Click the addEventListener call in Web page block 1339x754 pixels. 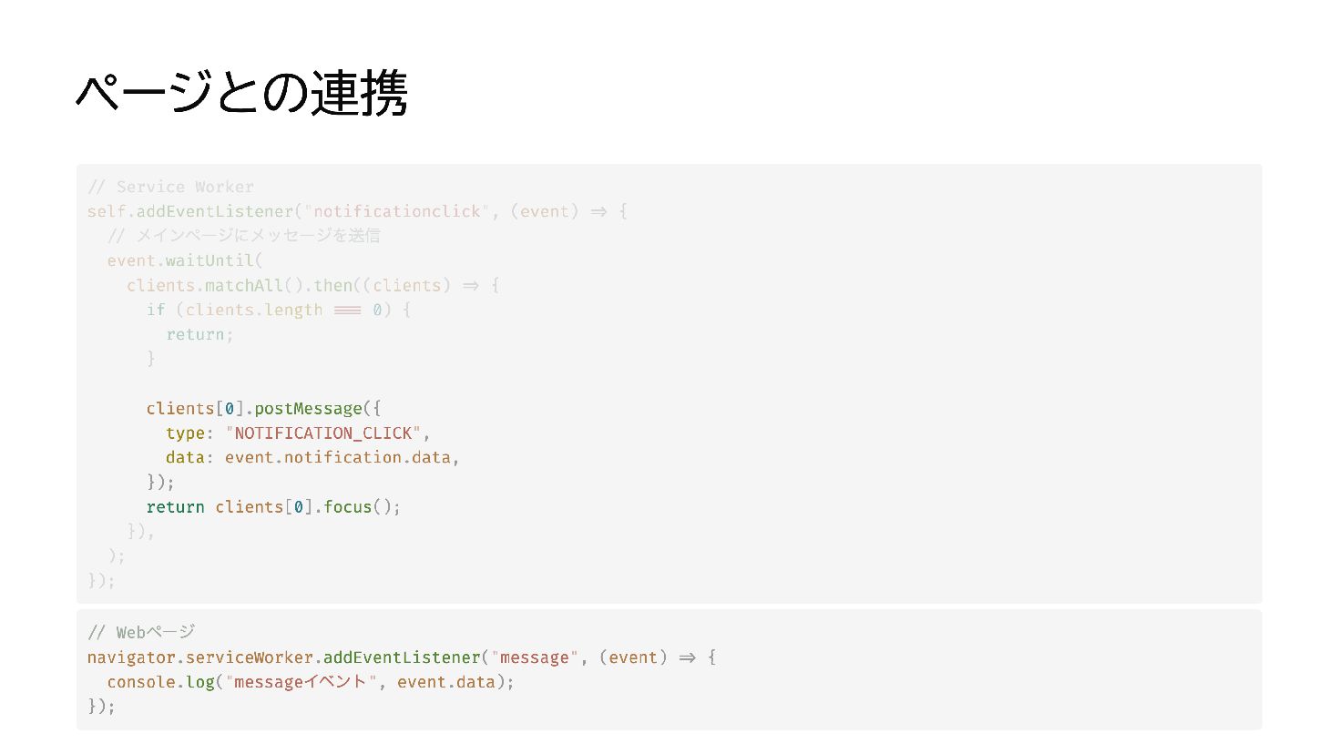click(x=402, y=657)
